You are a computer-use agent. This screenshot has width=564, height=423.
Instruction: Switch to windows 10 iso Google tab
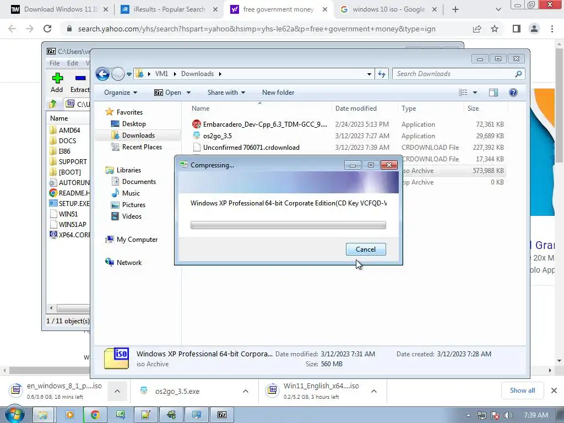pos(388,9)
